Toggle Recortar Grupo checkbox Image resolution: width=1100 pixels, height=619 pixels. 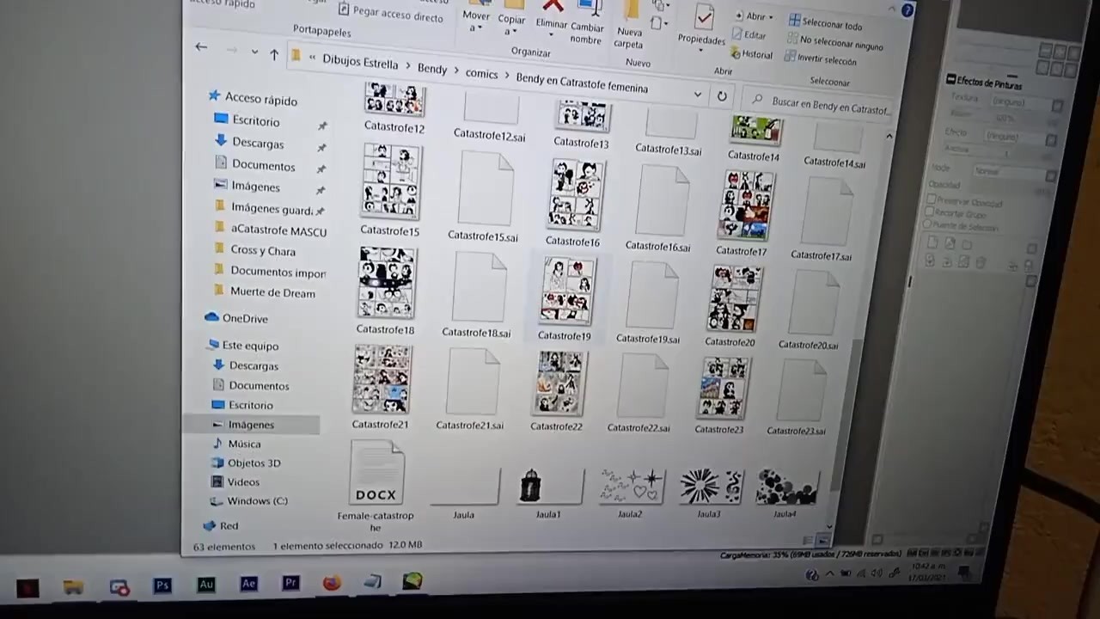[x=930, y=212]
